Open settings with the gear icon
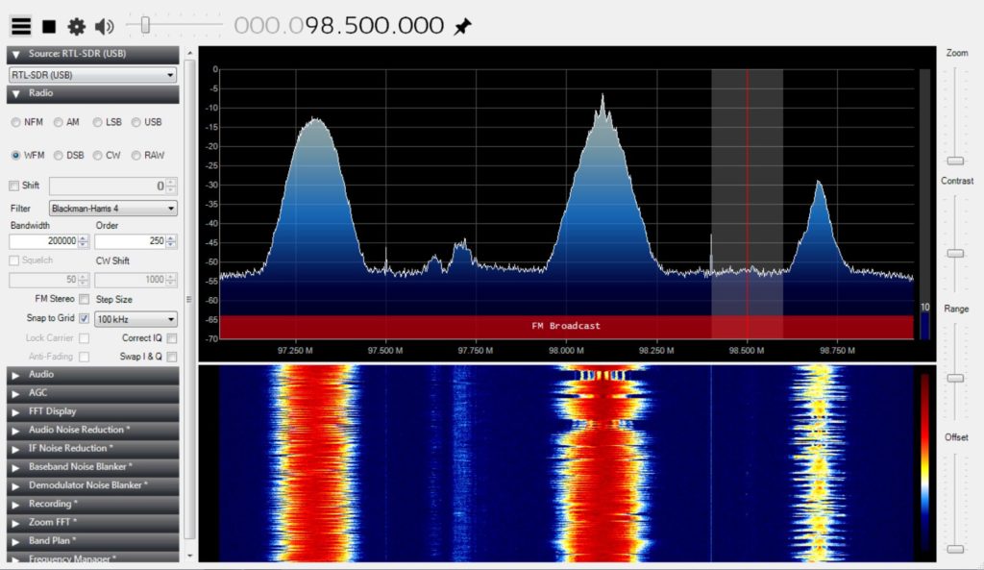984x570 pixels. point(77,26)
